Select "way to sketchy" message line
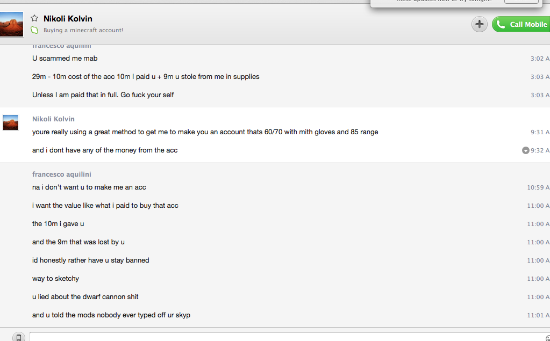This screenshot has width=550, height=341. 55,279
